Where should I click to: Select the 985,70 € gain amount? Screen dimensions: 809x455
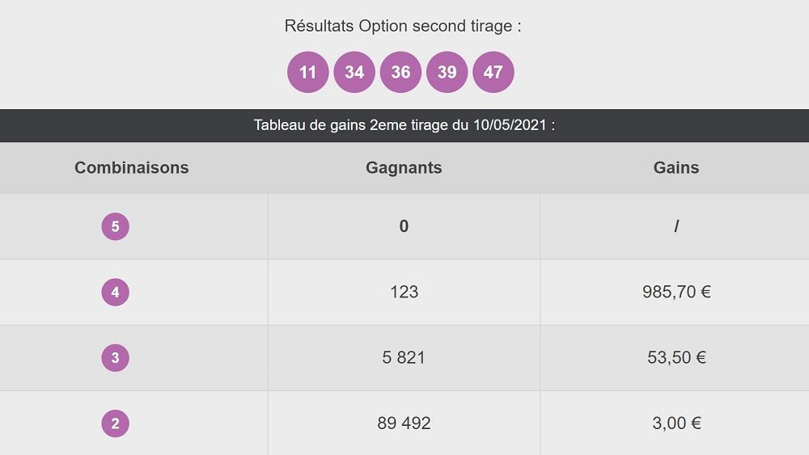point(676,292)
